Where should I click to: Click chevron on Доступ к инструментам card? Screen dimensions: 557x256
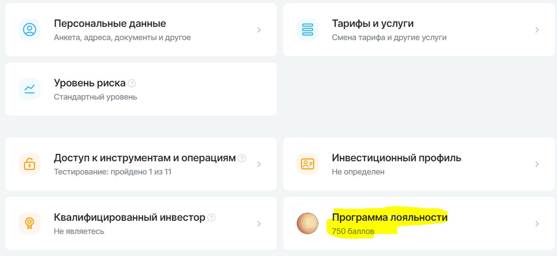coord(259,164)
